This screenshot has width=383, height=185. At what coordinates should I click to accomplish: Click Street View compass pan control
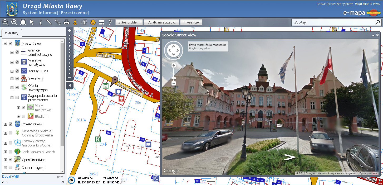point(173,50)
